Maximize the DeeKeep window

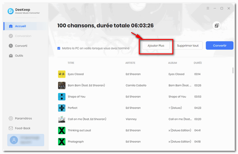pos(222,8)
